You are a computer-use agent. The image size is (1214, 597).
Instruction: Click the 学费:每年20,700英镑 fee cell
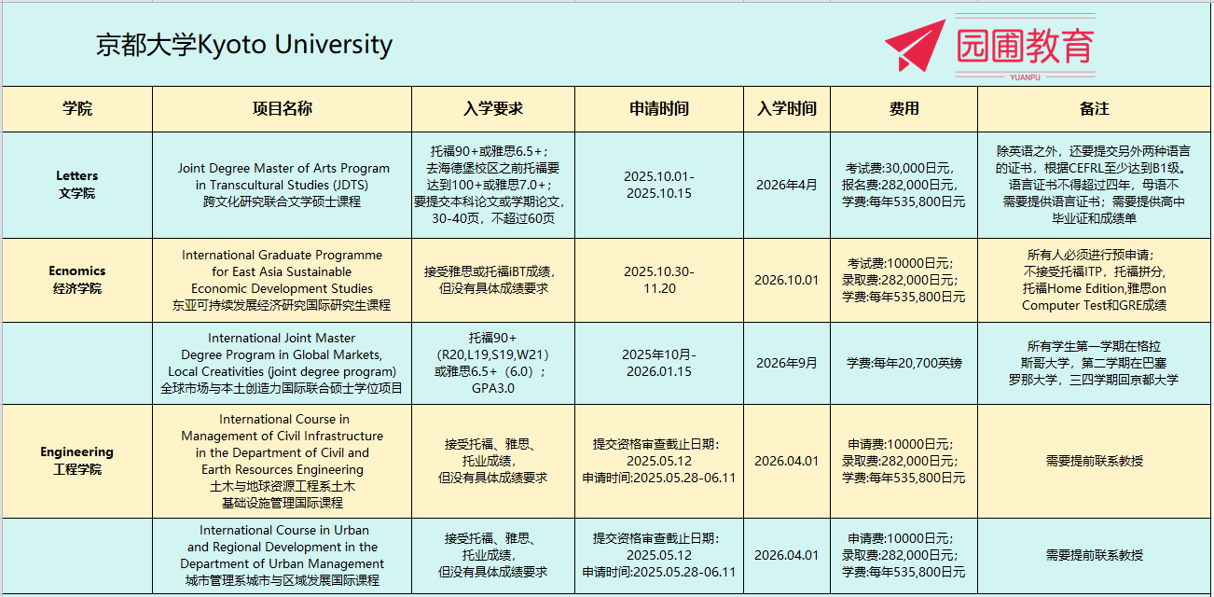pyautogui.click(x=904, y=363)
